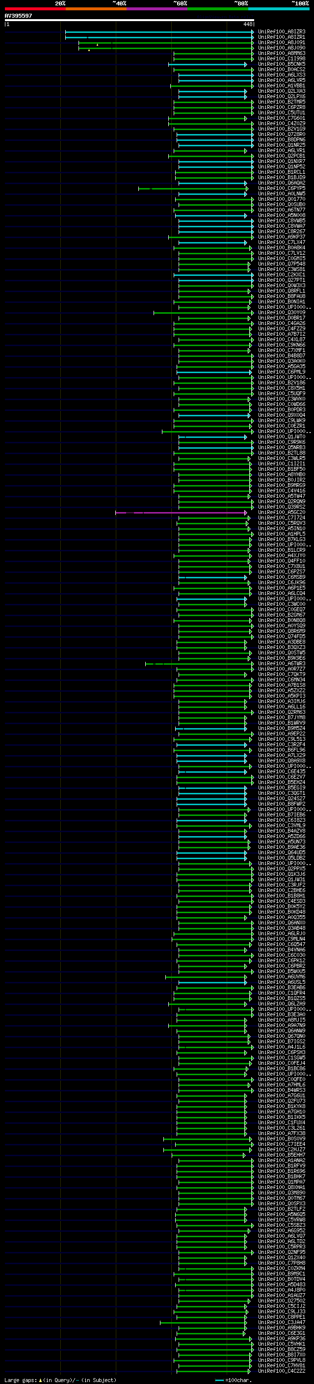Image resolution: width=314 pixels, height=1384 pixels.
Task: Click the red 20% identity legend segment
Action: 35,9
